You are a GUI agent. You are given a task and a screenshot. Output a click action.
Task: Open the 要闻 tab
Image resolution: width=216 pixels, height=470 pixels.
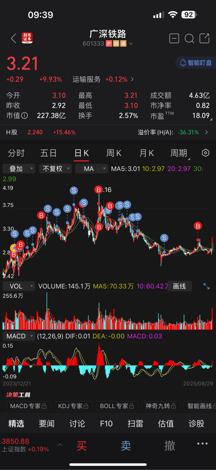click(47, 423)
